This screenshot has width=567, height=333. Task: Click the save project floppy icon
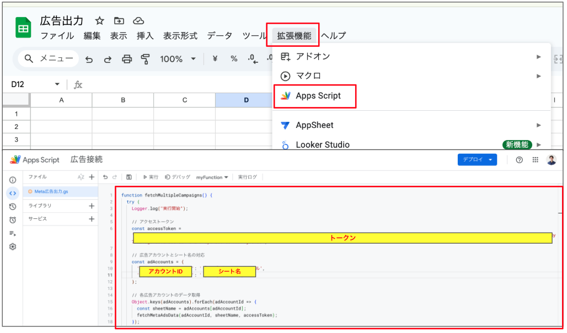129,177
